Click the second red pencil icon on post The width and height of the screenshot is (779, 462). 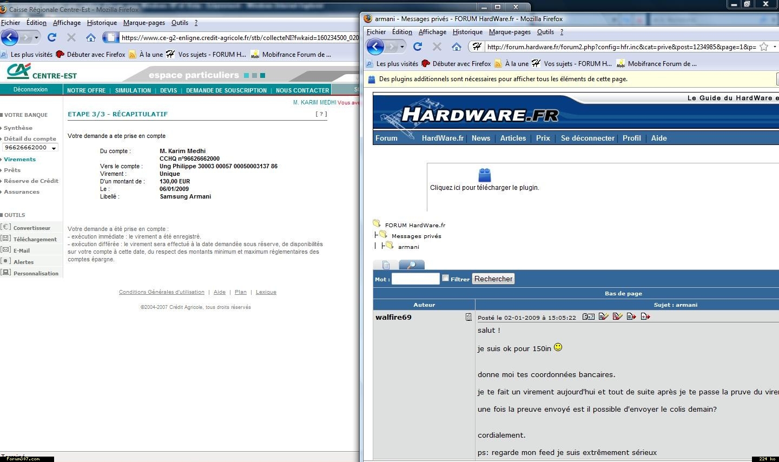(618, 316)
